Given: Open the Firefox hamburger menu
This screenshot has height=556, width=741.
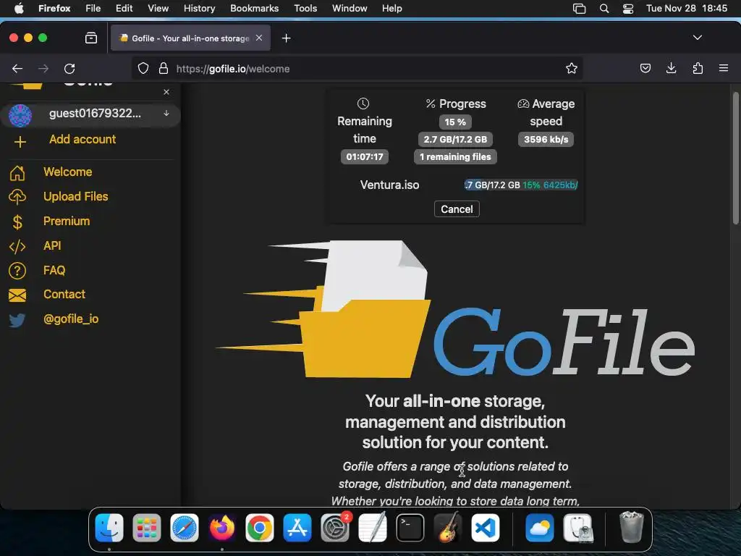Looking at the screenshot, I should [x=724, y=69].
